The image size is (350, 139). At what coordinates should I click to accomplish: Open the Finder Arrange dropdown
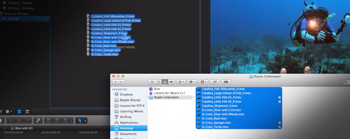coord(181,82)
